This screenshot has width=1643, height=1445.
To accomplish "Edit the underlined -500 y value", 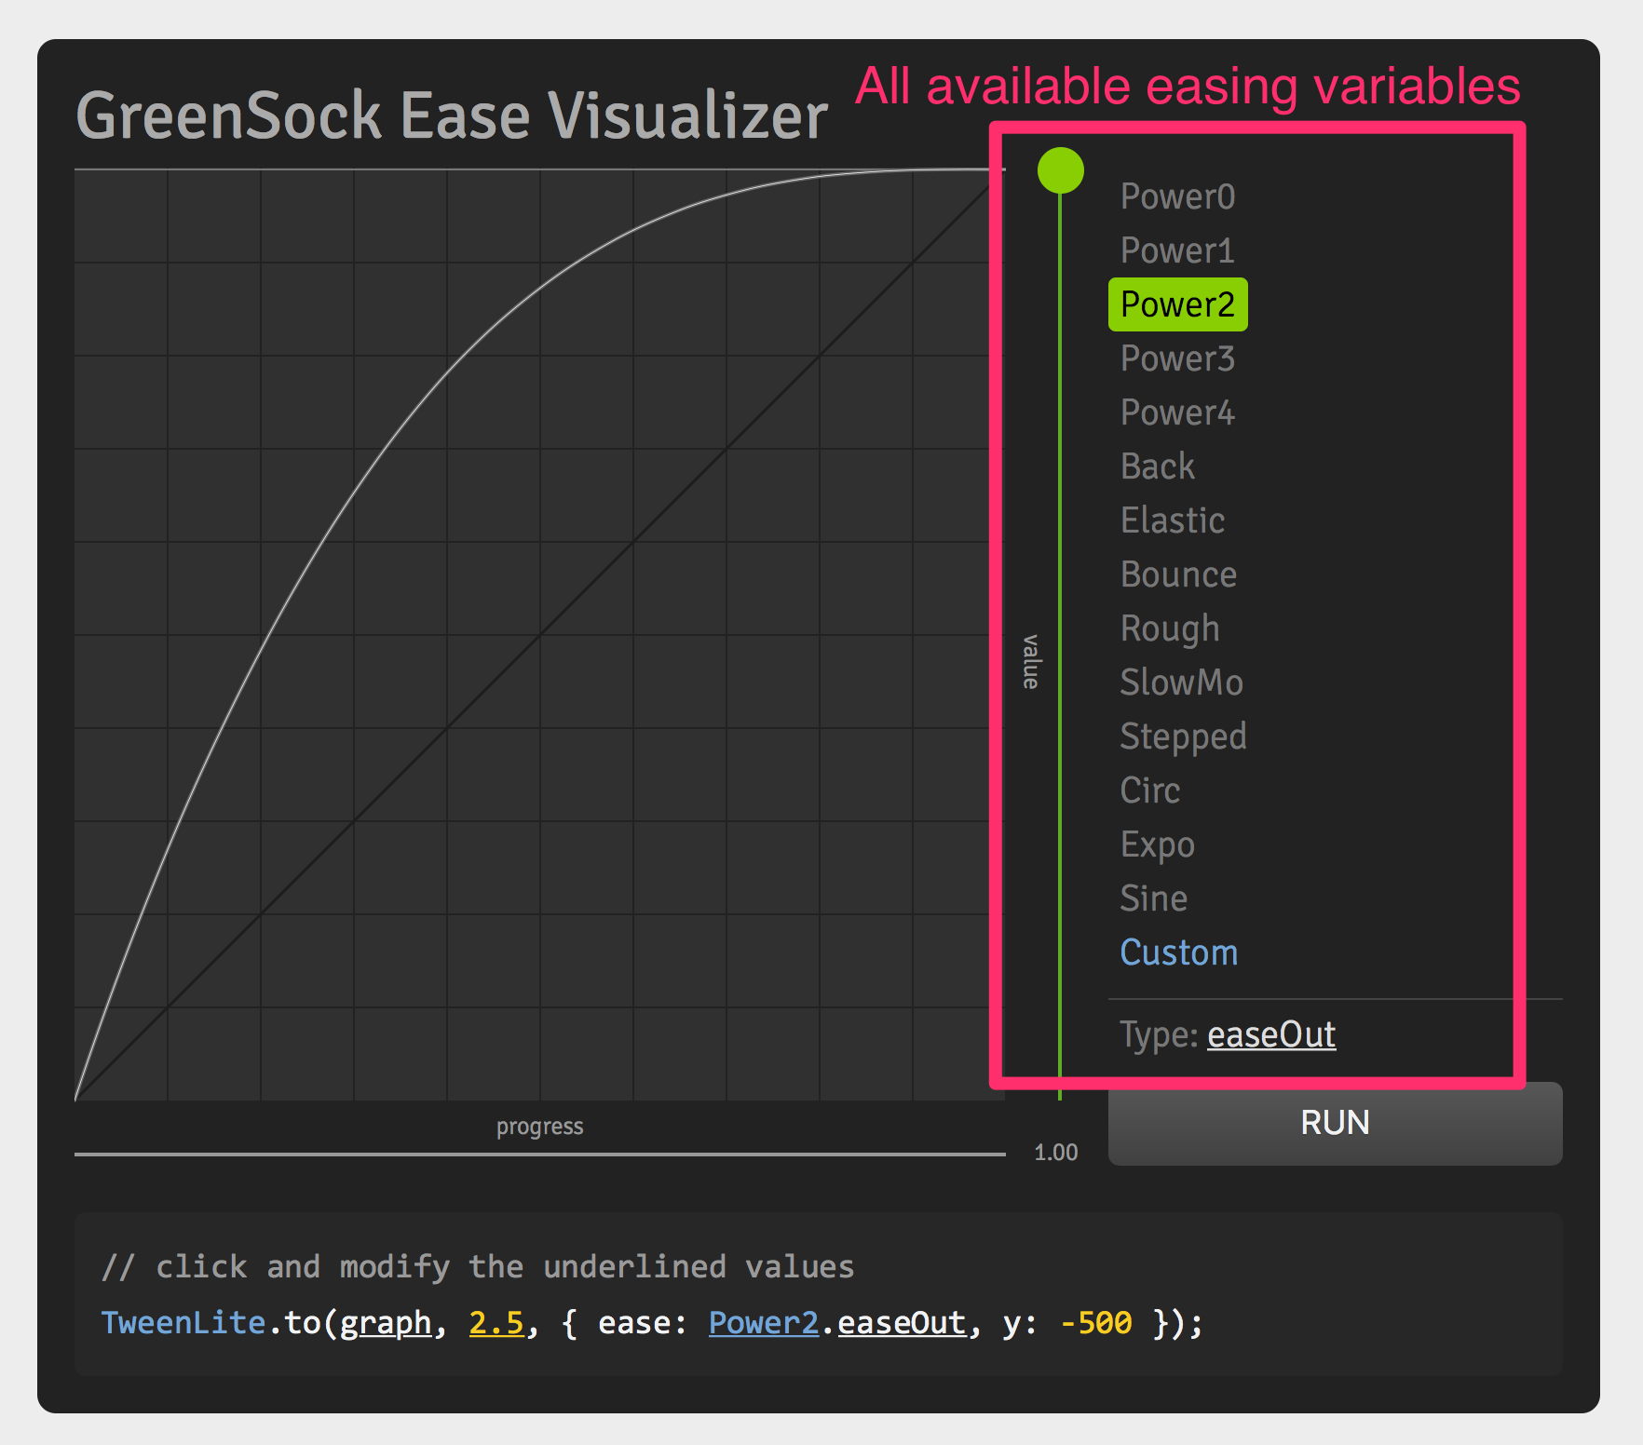I will click(1095, 1322).
